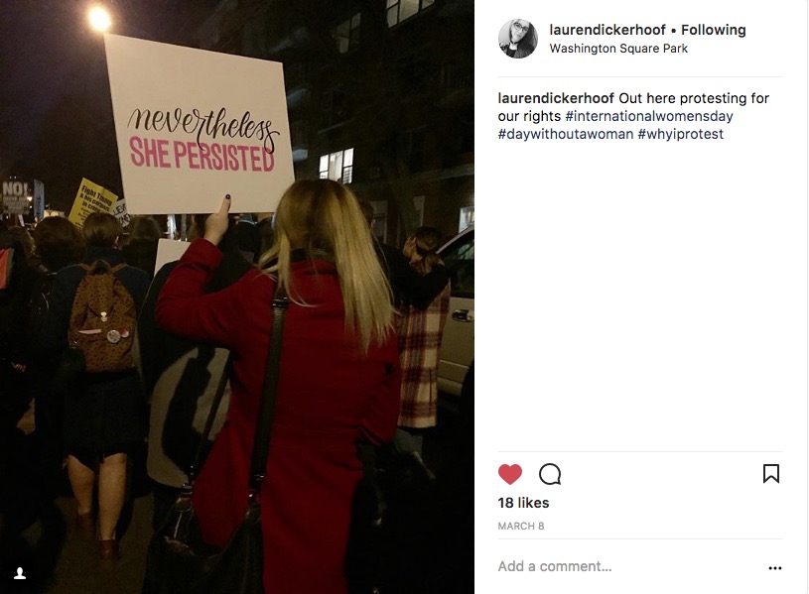This screenshot has width=809, height=594.
Task: Open laurendickerhoof profile picture
Action: [x=517, y=39]
